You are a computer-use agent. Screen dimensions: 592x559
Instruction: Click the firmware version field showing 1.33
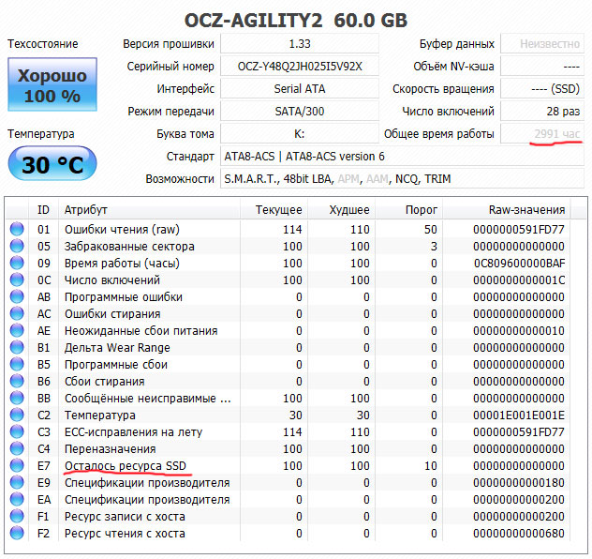coord(300,44)
